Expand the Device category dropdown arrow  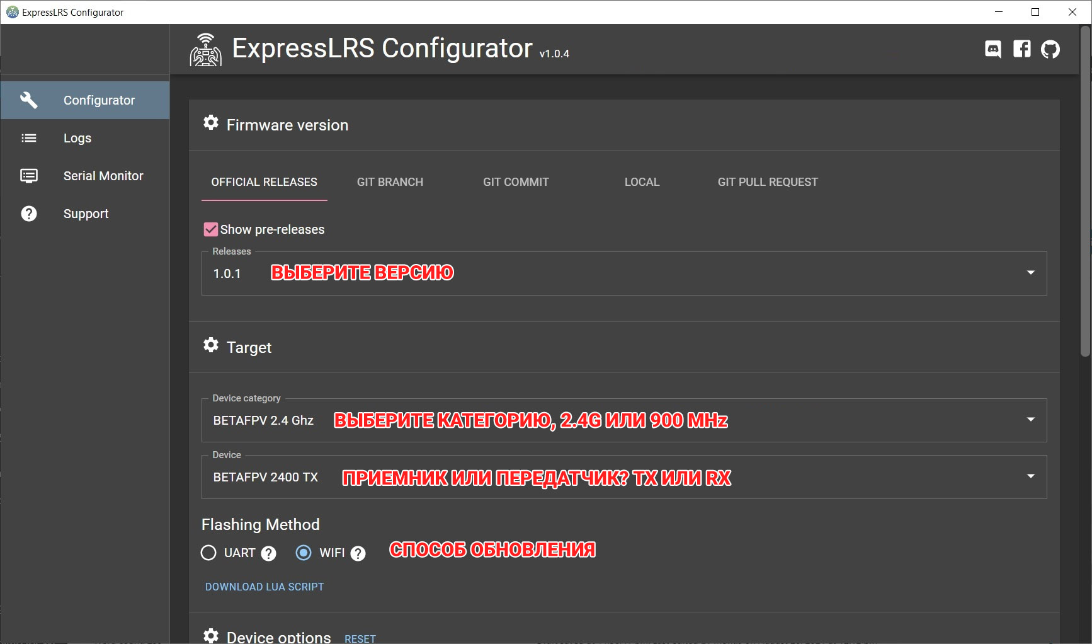click(x=1031, y=420)
